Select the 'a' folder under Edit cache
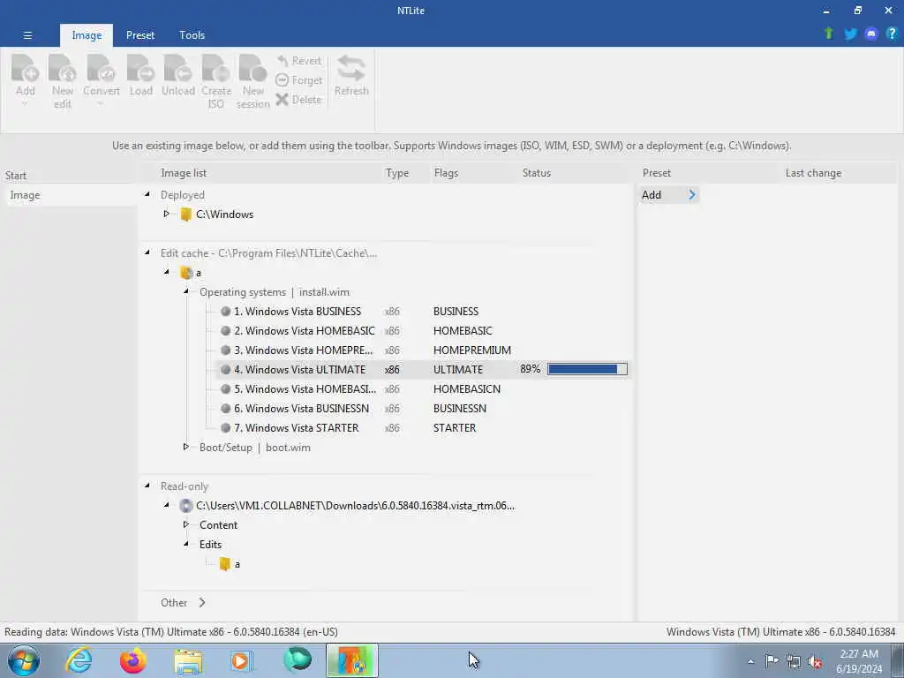904x678 pixels. click(x=185, y=273)
